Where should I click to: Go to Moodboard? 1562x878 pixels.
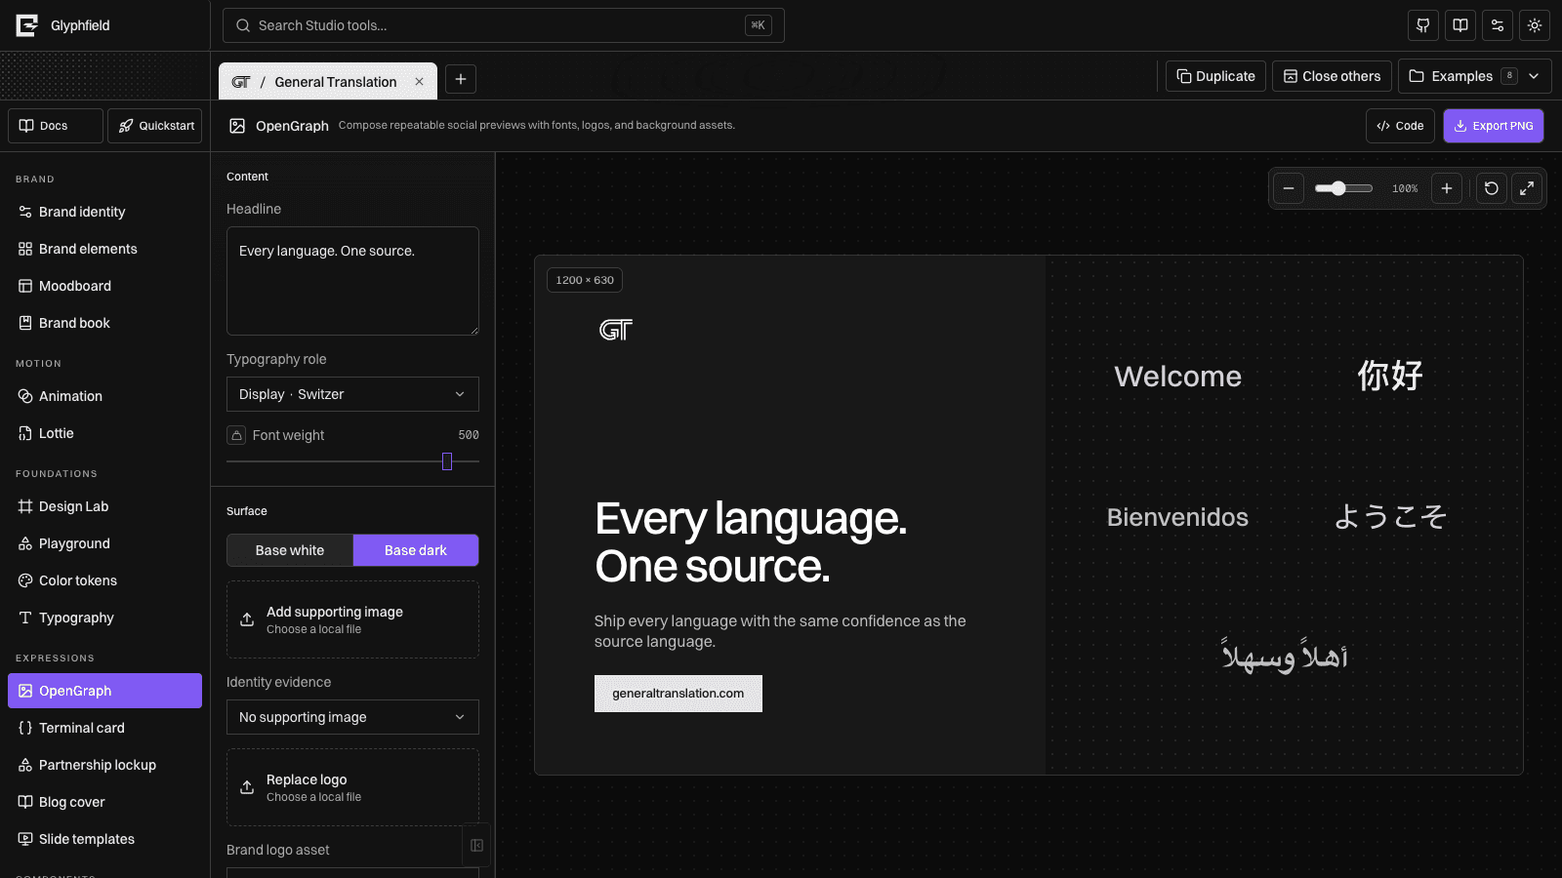pos(104,286)
